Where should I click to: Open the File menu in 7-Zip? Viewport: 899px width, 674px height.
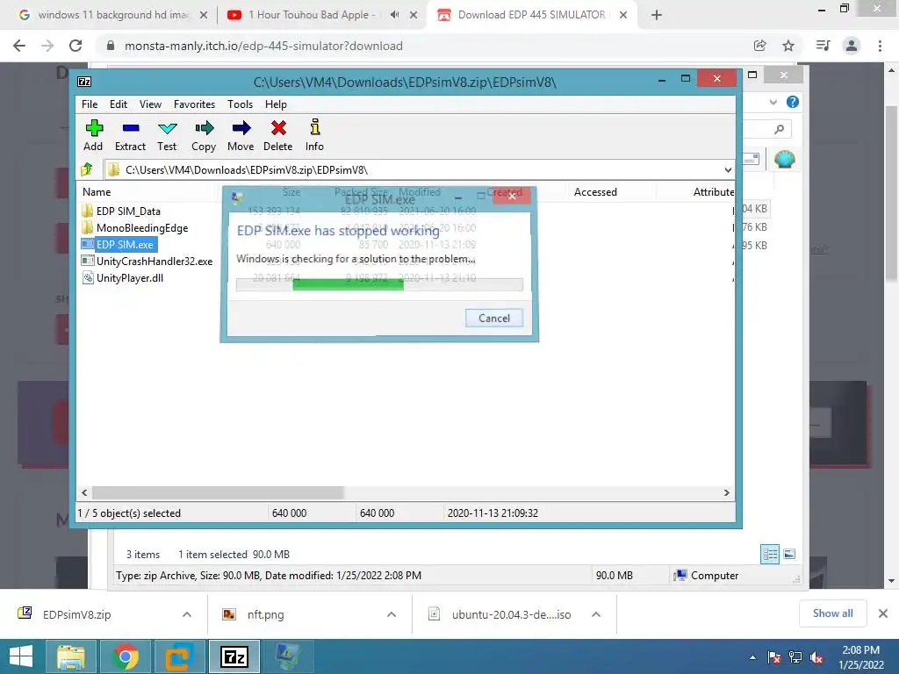pos(90,104)
